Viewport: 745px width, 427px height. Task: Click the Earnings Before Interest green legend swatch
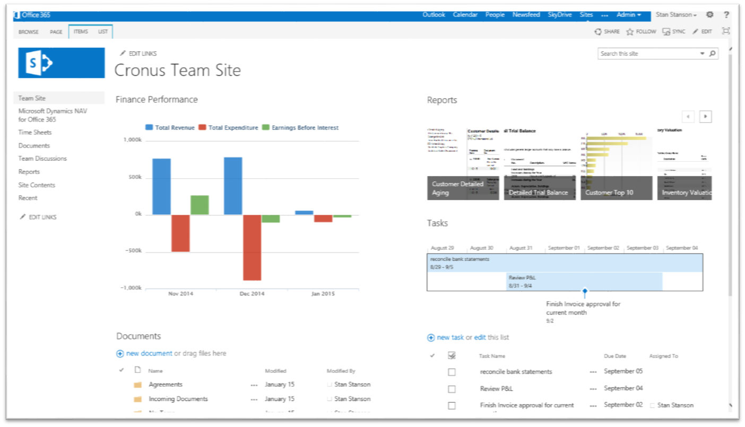[x=266, y=128]
